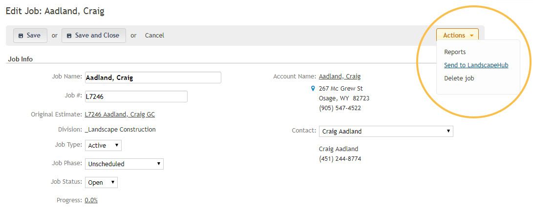533x211 pixels.
Task: Click the Edit Job: Aadland, Craig title
Action: tap(55, 11)
